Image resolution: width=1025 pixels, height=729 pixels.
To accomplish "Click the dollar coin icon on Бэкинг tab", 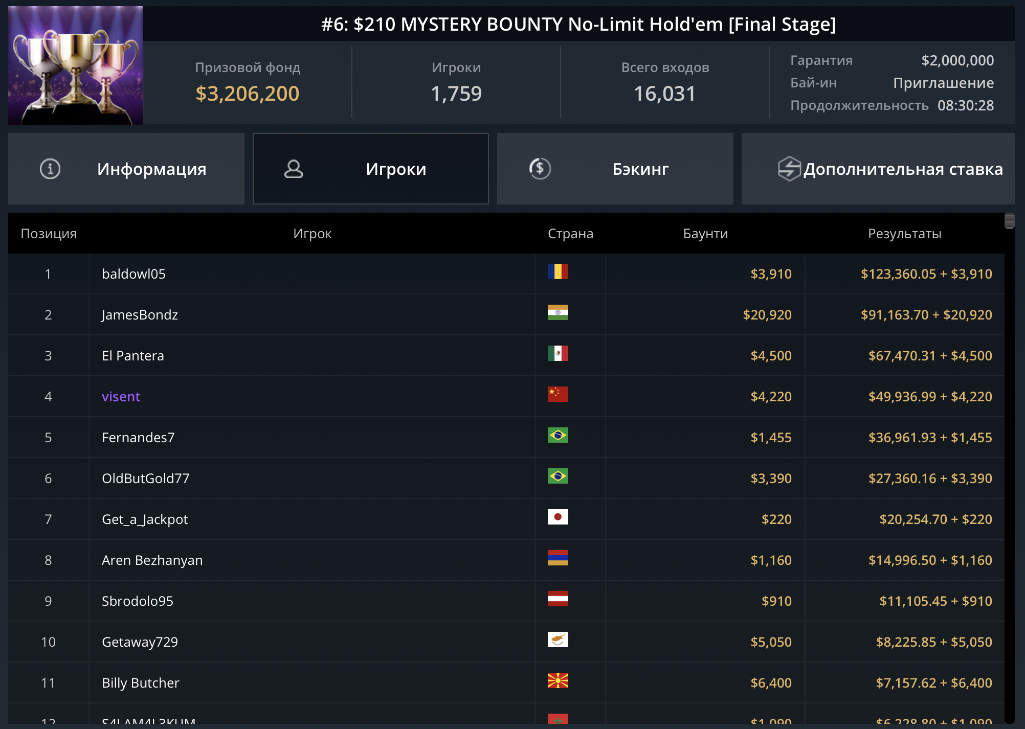I will (540, 169).
